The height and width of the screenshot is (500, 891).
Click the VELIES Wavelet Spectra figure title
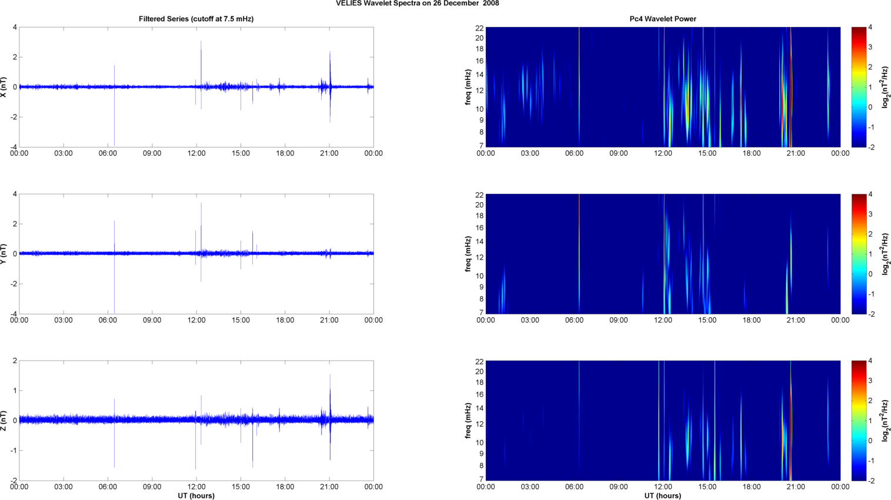(417, 4)
